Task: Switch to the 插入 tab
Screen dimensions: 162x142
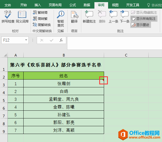Action: (x=38, y=5)
